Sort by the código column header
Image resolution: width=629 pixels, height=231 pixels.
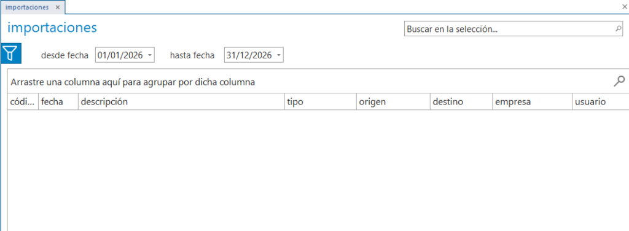click(23, 102)
